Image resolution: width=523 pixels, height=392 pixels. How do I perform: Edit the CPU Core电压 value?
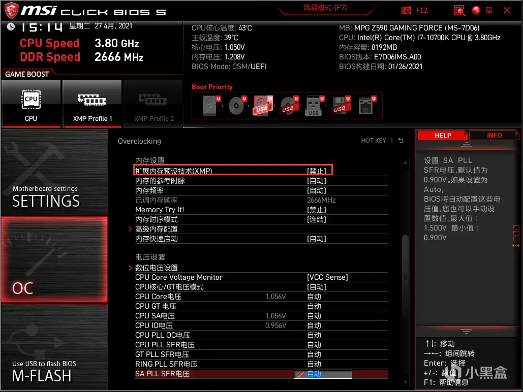tap(261, 297)
